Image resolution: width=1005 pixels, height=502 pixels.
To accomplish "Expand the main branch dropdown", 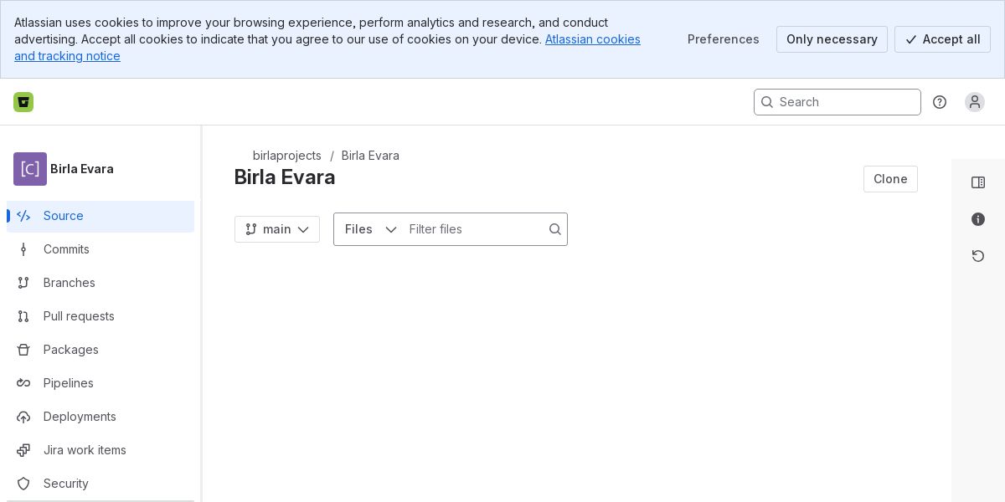I will pos(277,229).
